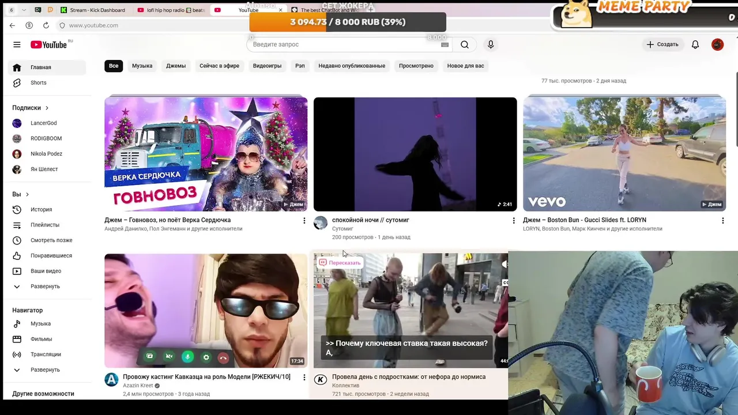
Task: Click the address bar www.youtube.com
Action: 93,25
